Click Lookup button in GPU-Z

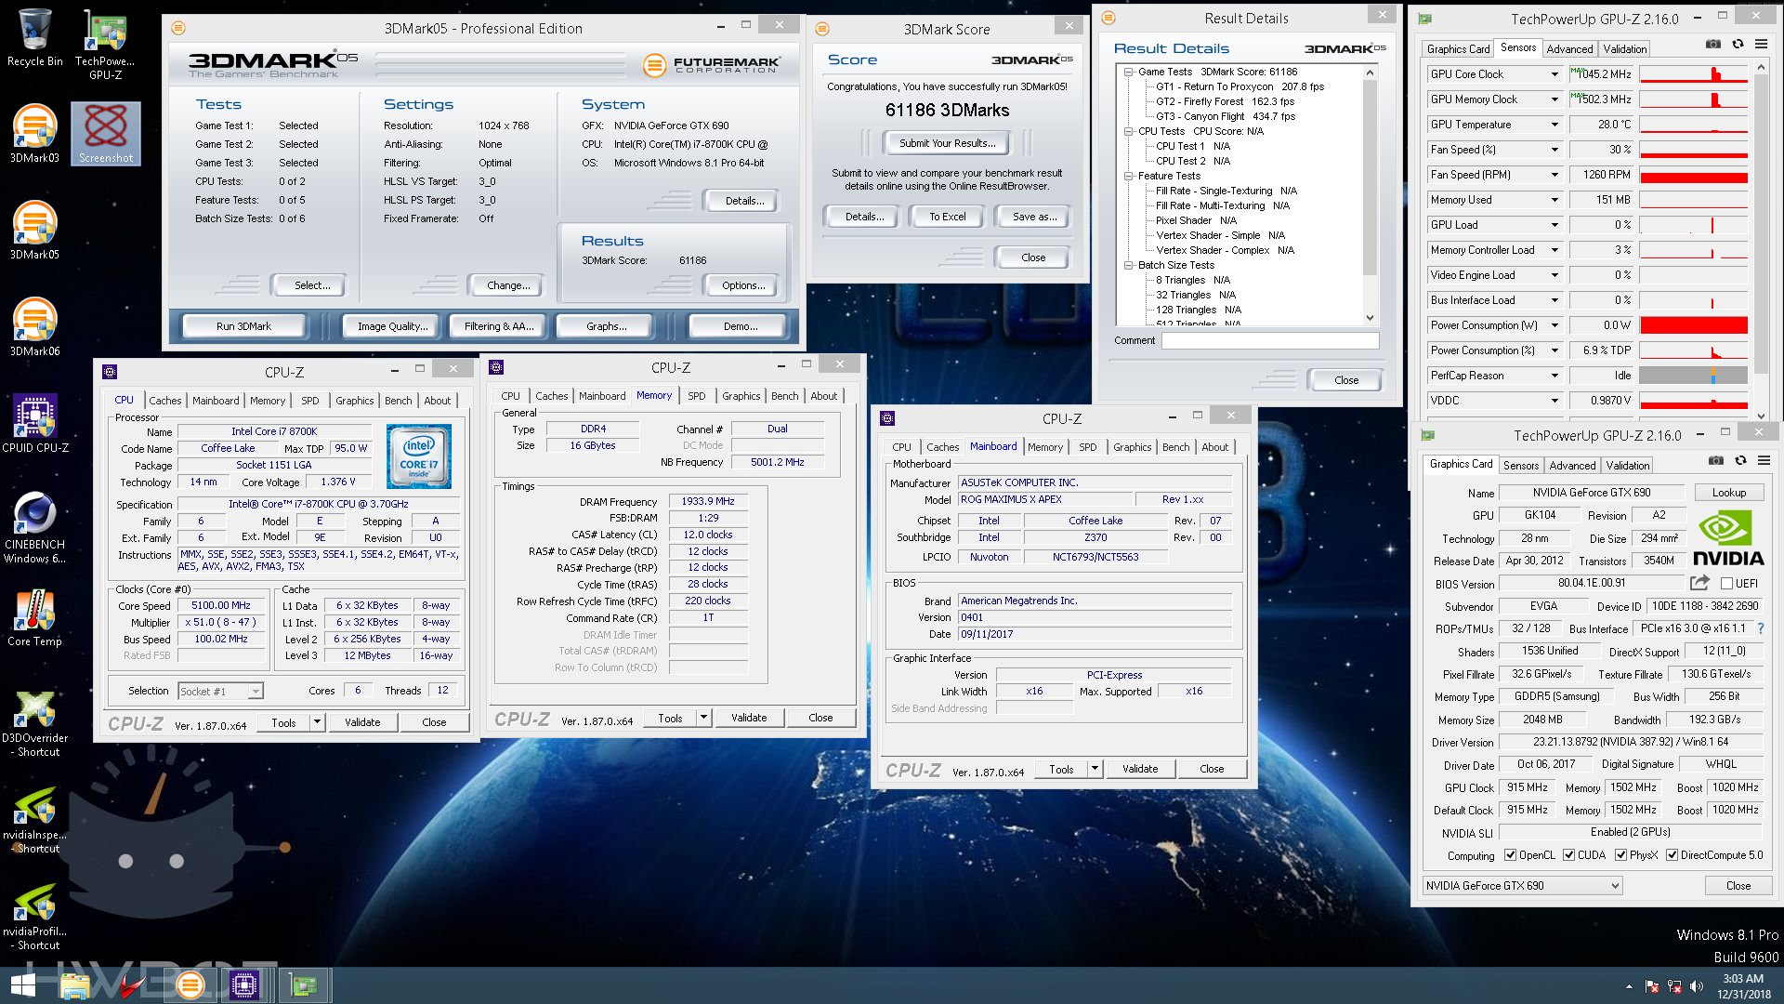1729,493
